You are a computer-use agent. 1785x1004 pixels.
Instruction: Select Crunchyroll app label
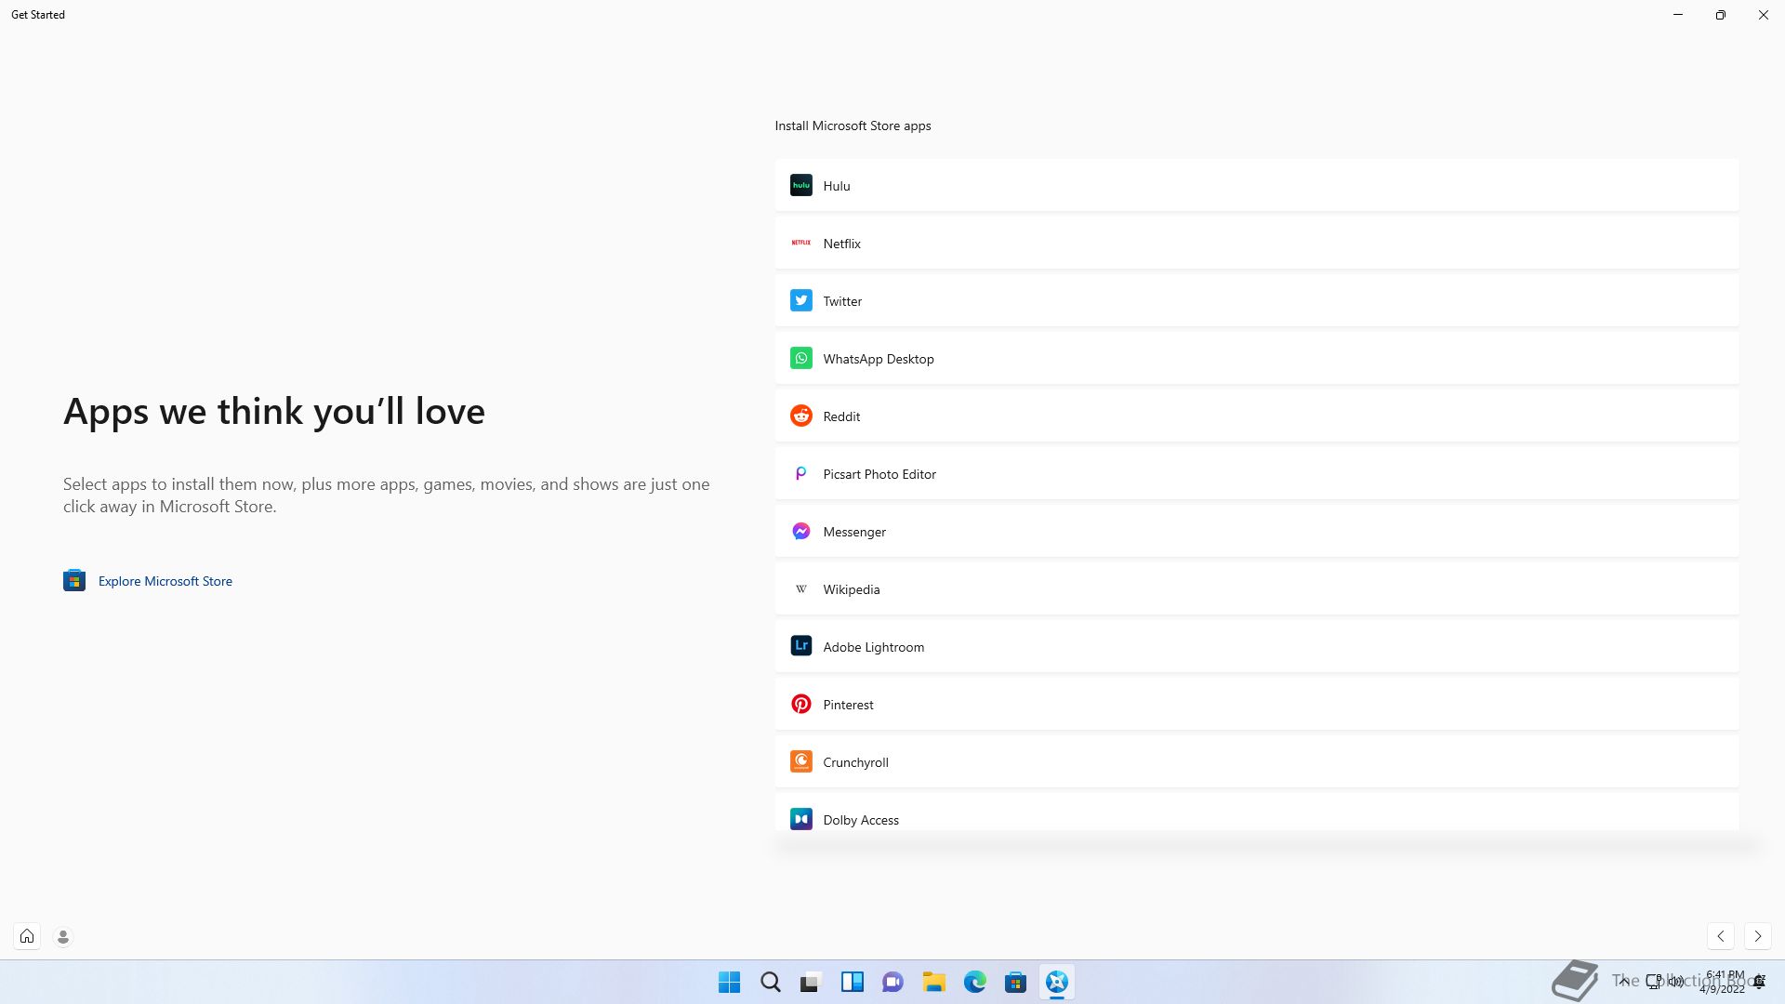[x=855, y=762]
